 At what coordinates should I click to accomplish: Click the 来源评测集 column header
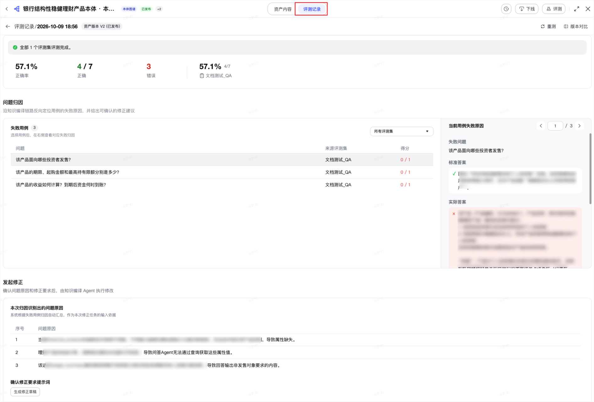point(336,148)
